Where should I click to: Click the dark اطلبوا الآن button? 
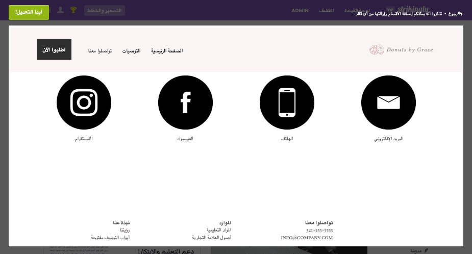pos(54,49)
